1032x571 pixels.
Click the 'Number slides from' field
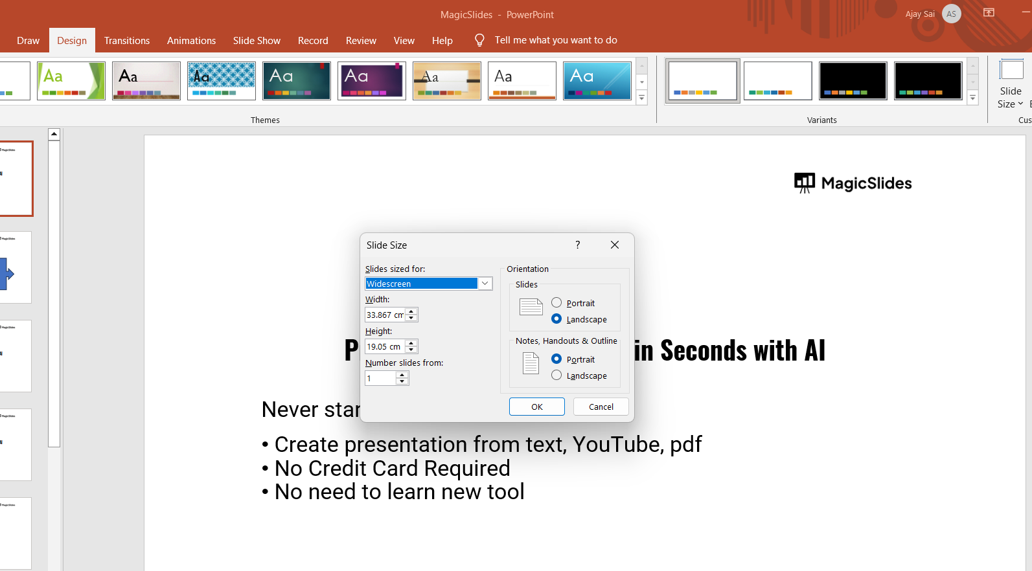[381, 378]
